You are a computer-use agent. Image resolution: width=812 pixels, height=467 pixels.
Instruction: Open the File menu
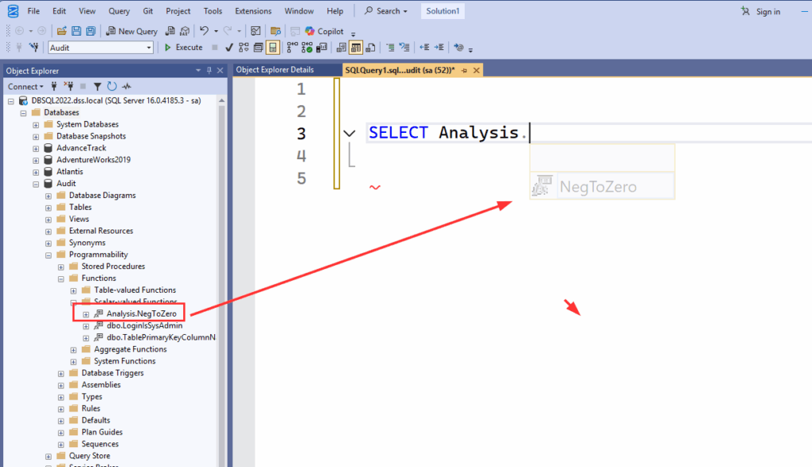tap(33, 11)
